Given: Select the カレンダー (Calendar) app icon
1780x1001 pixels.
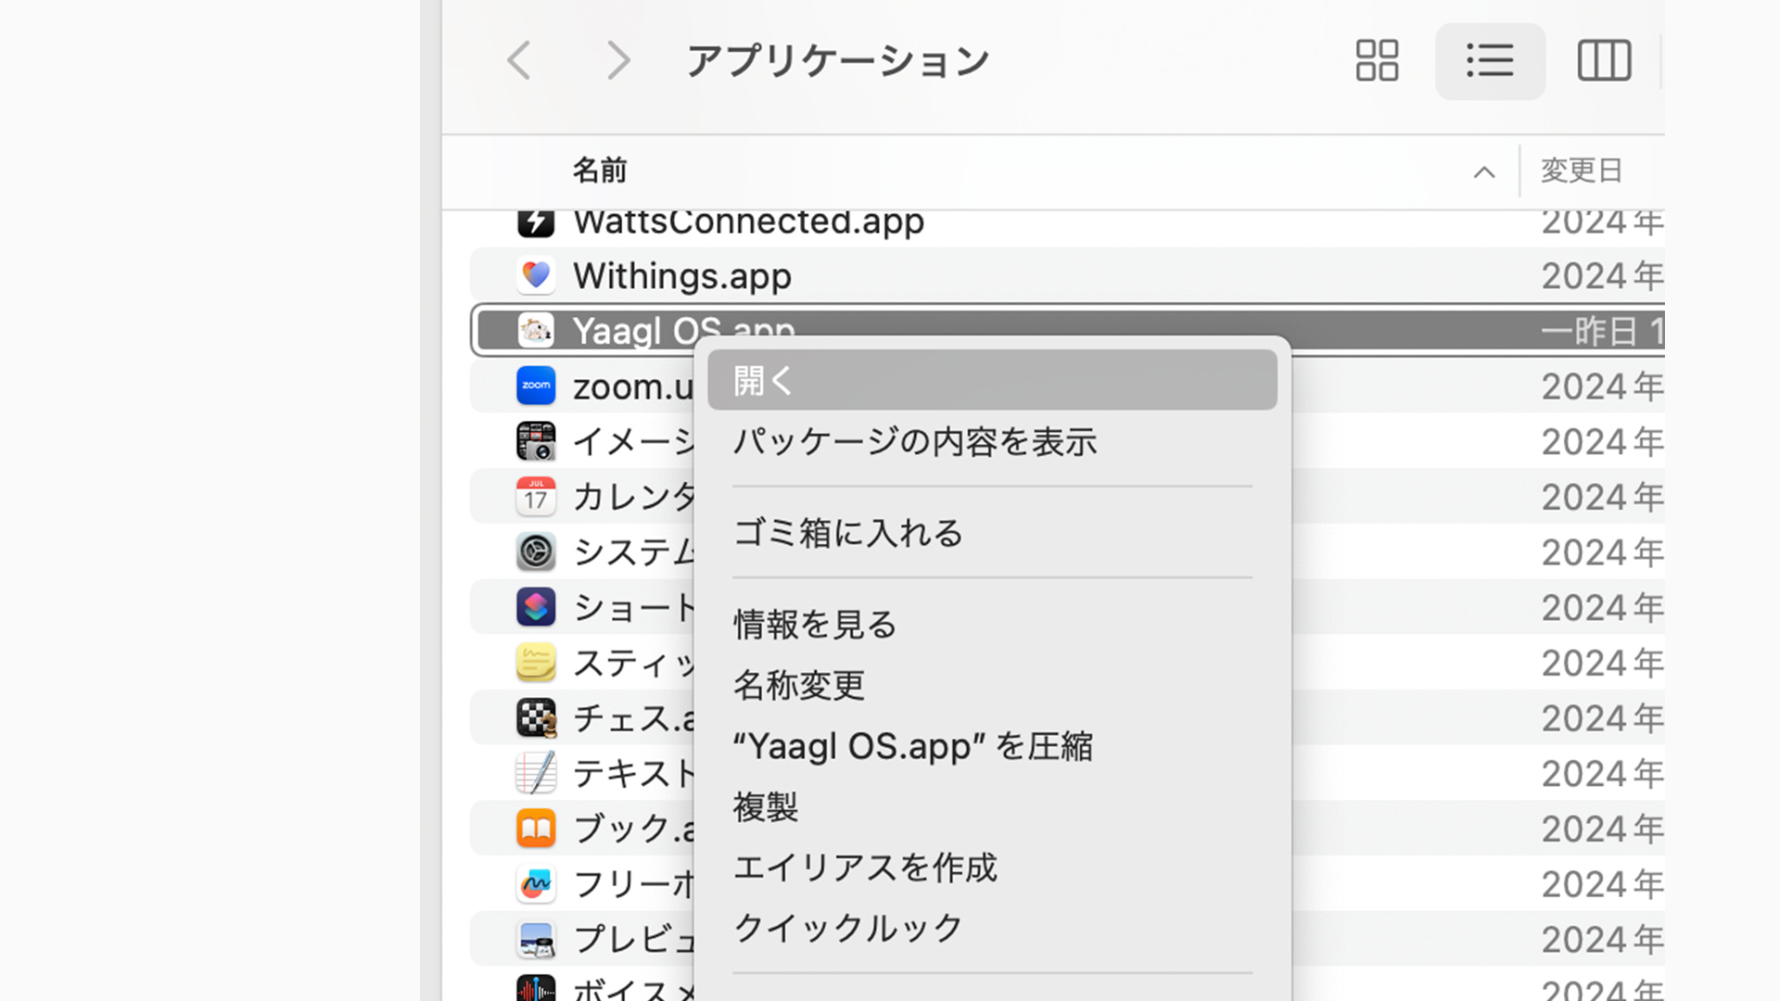Looking at the screenshot, I should 536,496.
